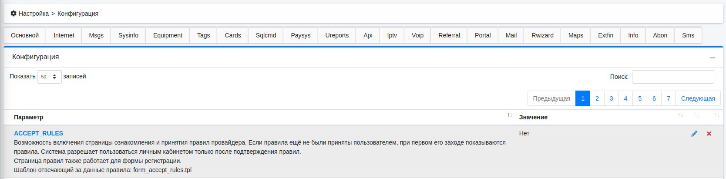The height and width of the screenshot is (179, 726).
Task: Go to the Iptv tab
Action: [392, 35]
